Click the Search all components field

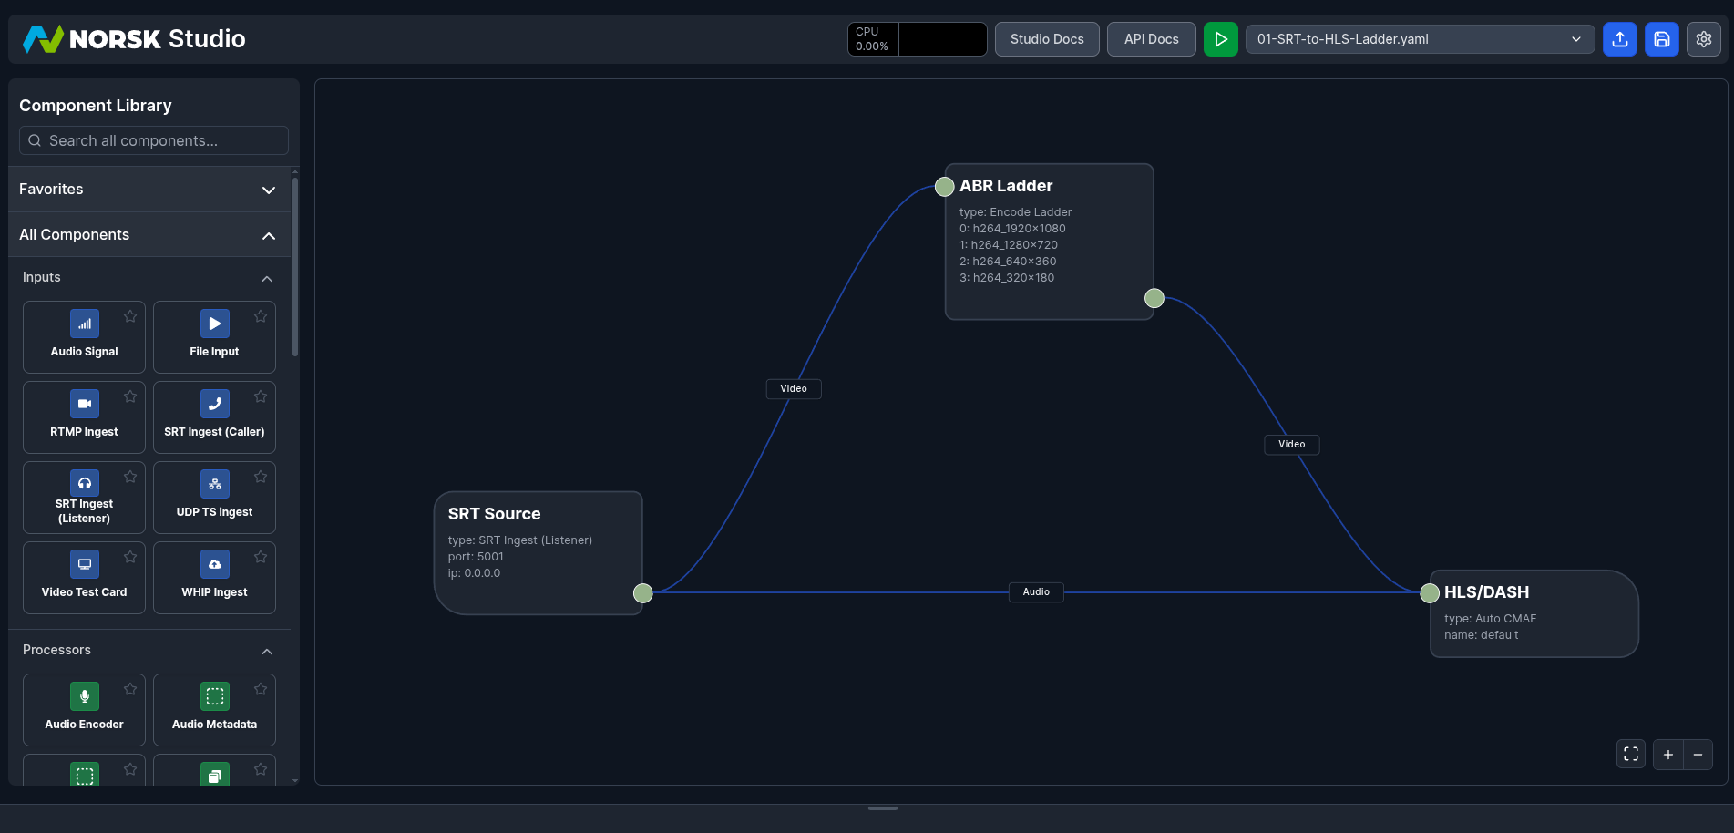point(153,140)
